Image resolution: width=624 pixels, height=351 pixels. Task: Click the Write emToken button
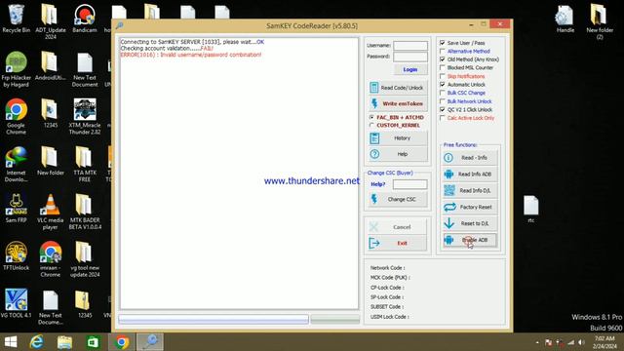pyautogui.click(x=398, y=103)
